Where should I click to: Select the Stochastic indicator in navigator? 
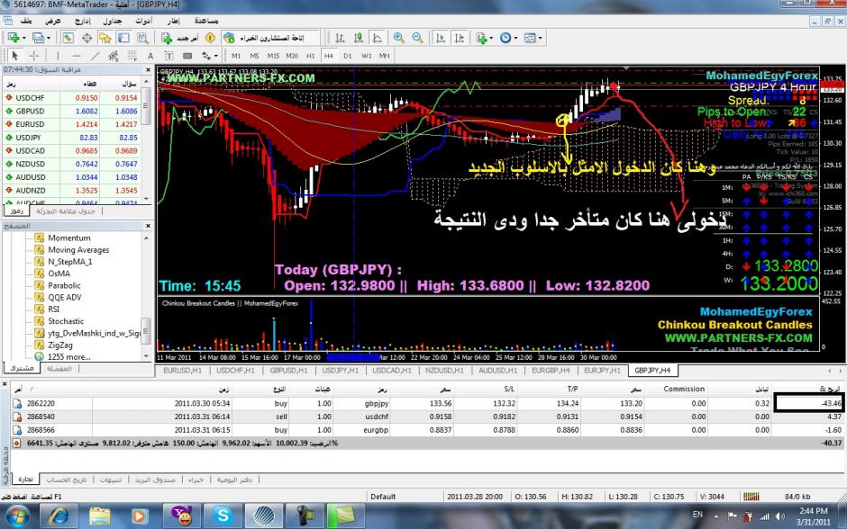point(66,320)
